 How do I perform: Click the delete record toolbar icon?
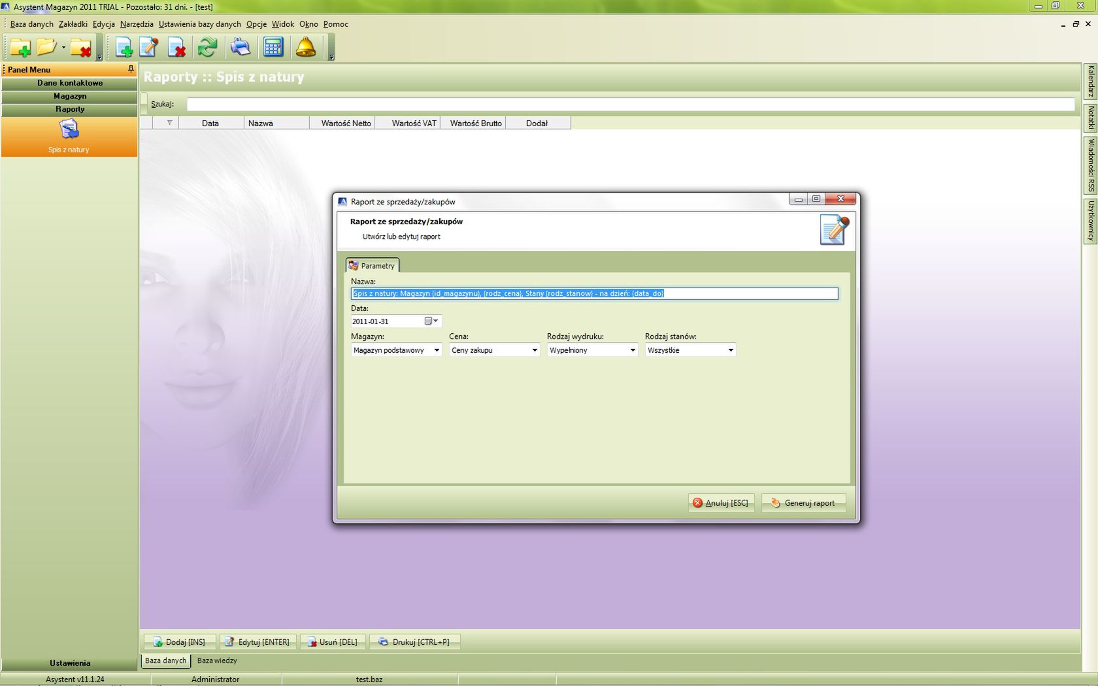[x=176, y=47]
